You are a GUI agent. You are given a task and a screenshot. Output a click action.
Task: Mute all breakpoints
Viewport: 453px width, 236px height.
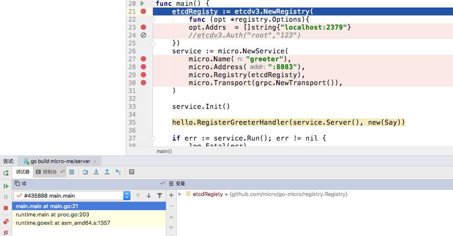point(6,233)
